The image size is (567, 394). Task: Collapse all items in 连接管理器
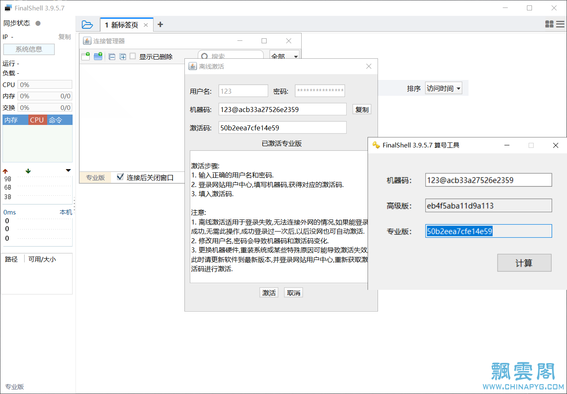(x=112, y=57)
